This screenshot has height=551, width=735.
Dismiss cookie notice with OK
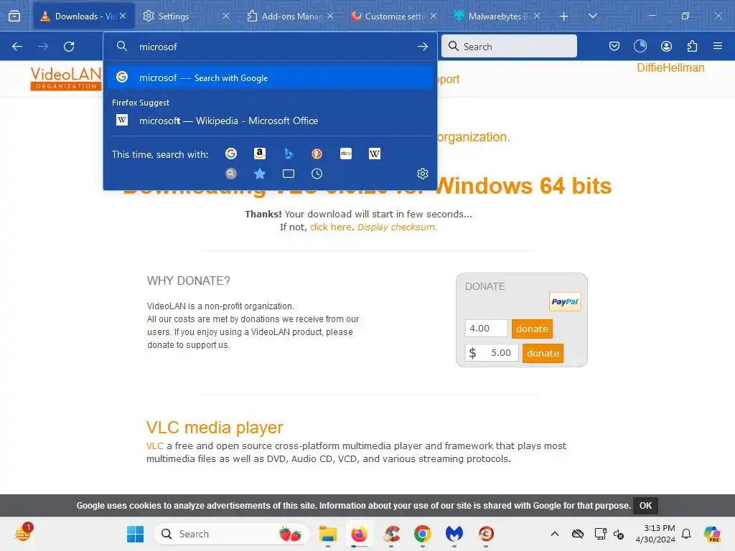coord(645,506)
